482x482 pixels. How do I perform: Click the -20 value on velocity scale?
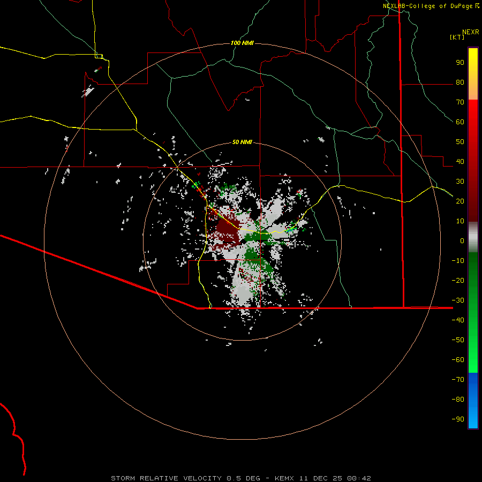(458, 280)
